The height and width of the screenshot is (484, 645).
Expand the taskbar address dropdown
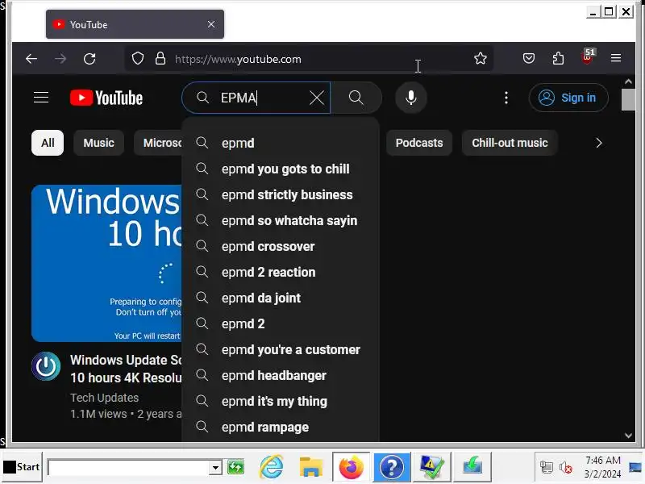215,468
